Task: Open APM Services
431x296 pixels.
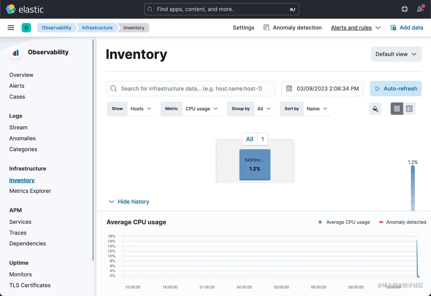Action: 20,222
